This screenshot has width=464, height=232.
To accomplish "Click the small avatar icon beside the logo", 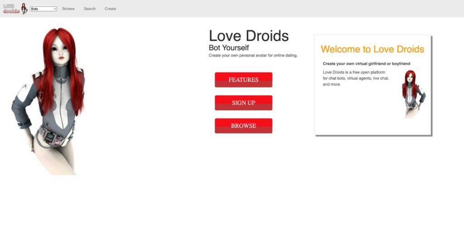I will (x=24, y=9).
